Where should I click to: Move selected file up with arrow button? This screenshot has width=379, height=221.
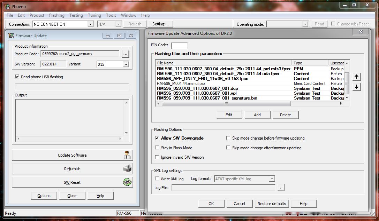point(356,77)
